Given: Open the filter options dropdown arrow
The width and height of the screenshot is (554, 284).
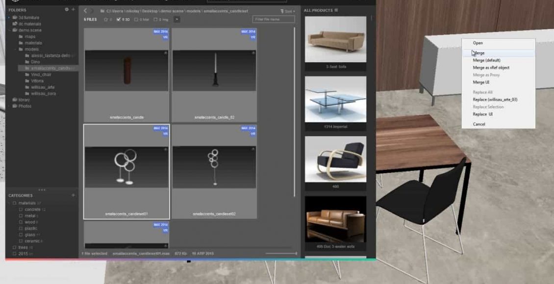Looking at the screenshot, I should [177, 20].
